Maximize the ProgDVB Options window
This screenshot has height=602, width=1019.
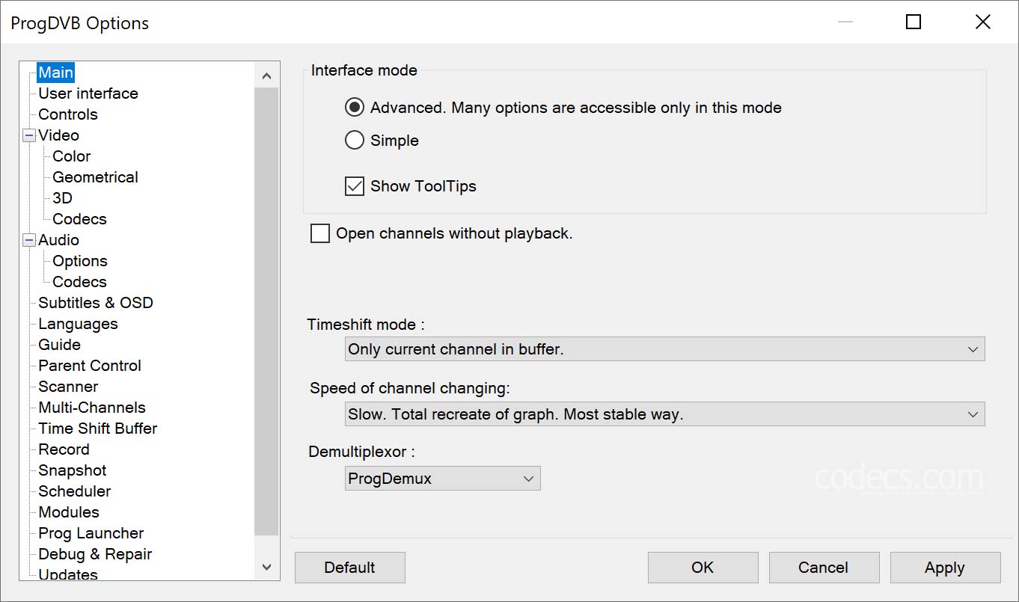pyautogui.click(x=914, y=22)
